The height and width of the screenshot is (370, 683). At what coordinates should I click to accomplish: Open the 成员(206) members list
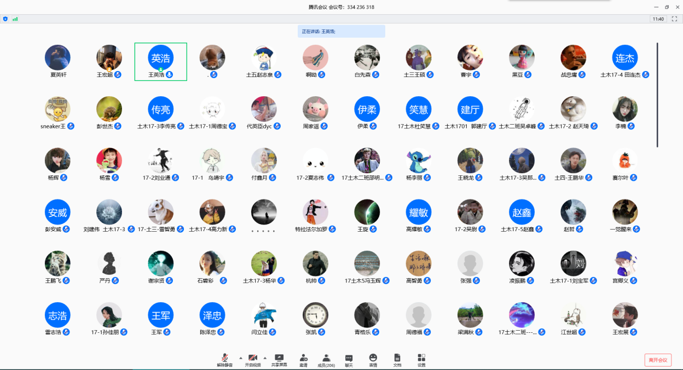tap(326, 359)
